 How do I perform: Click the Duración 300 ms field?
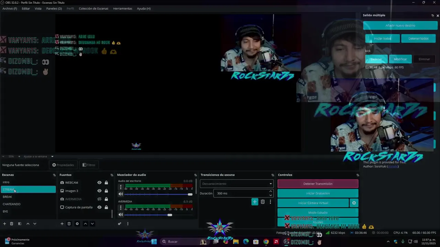(241, 193)
